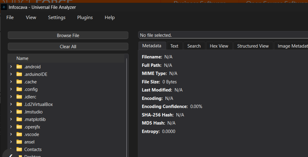This screenshot has width=308, height=157.
Task: Click the Clear All button
Action: pos(68,47)
